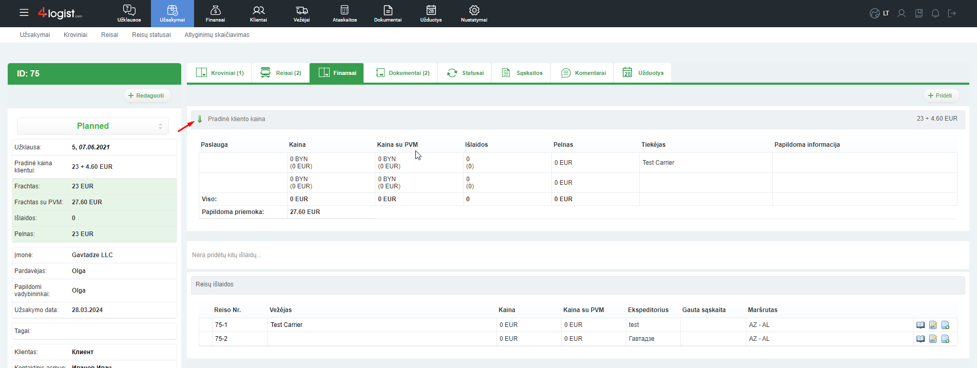This screenshot has height=368, width=977.
Task: Select LT language switcher
Action: tap(886, 13)
